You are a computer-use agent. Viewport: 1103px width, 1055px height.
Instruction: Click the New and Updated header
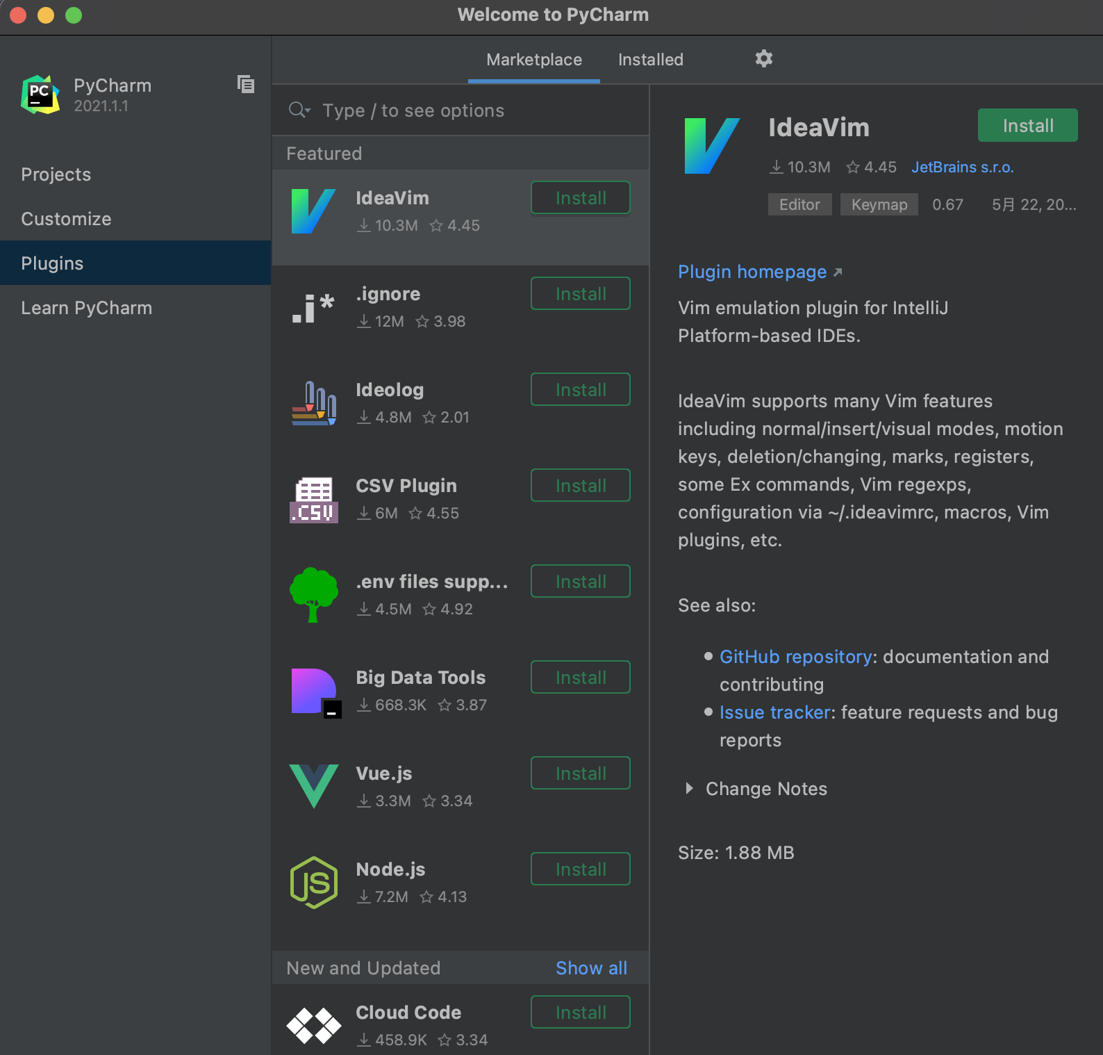[363, 968]
